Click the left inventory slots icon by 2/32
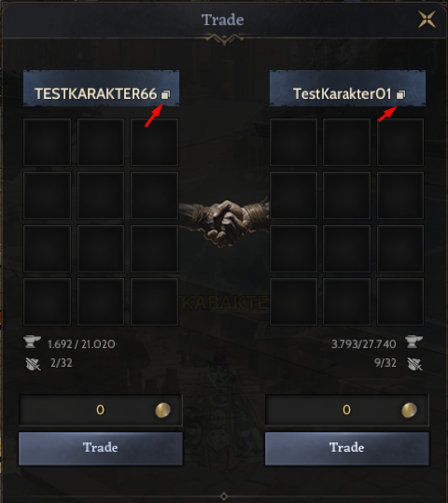This screenshot has height=503, width=448. [33, 364]
